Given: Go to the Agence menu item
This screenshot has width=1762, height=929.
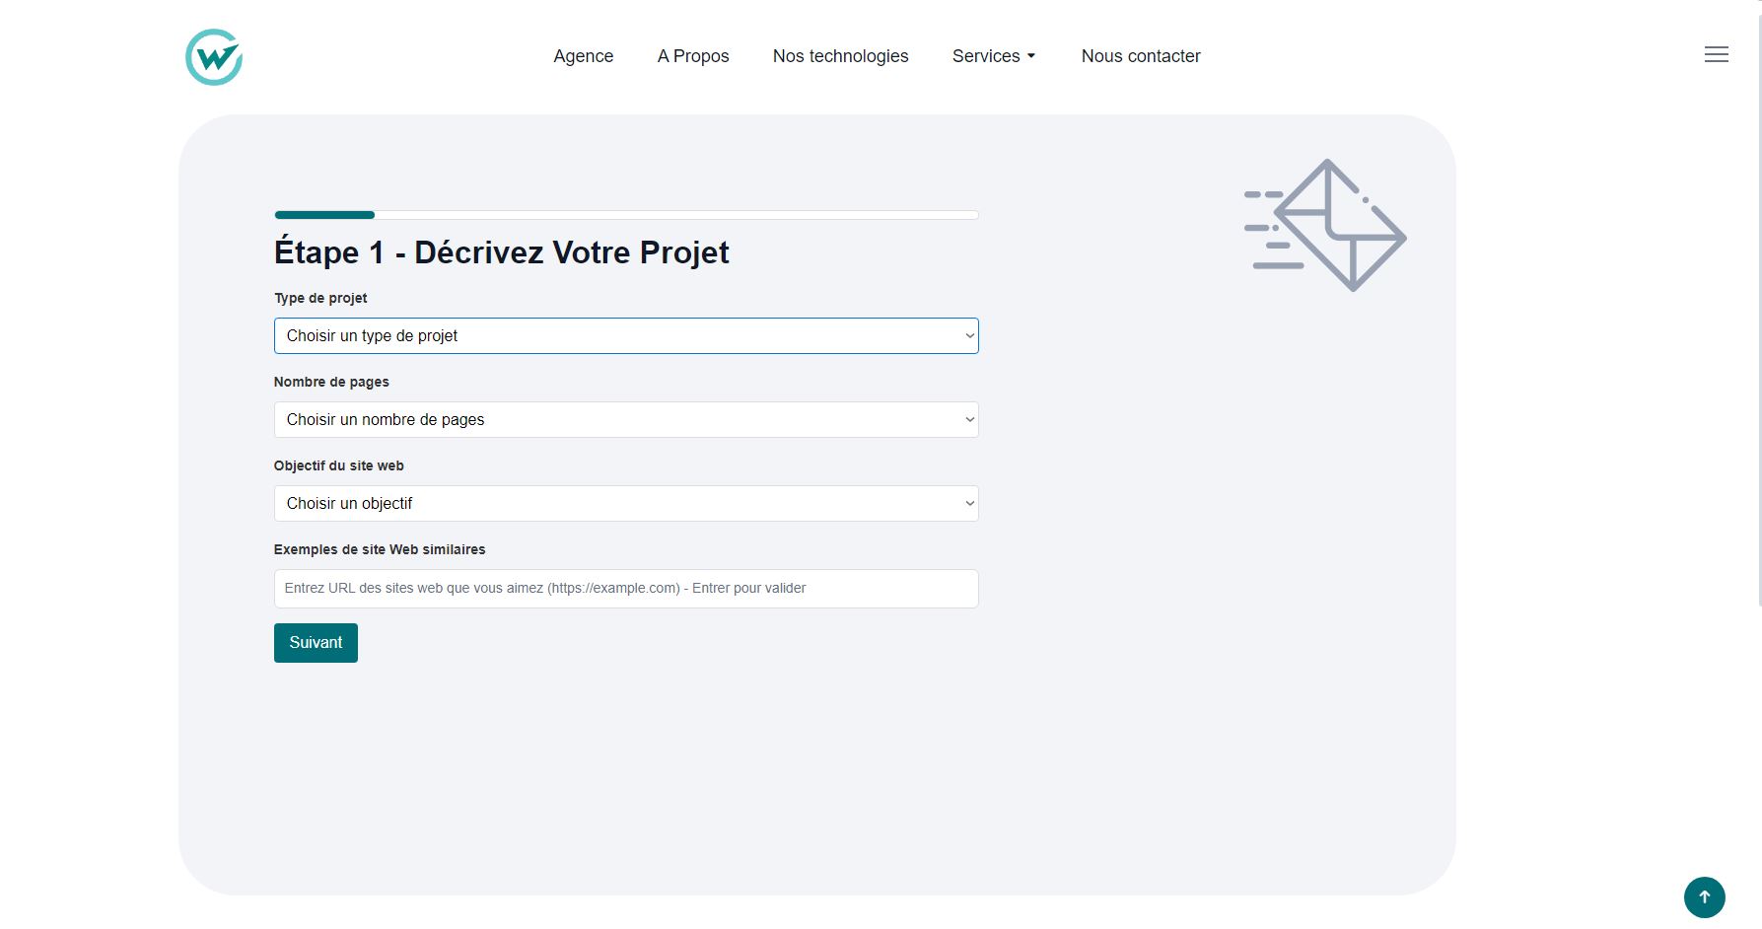Looking at the screenshot, I should 584,56.
